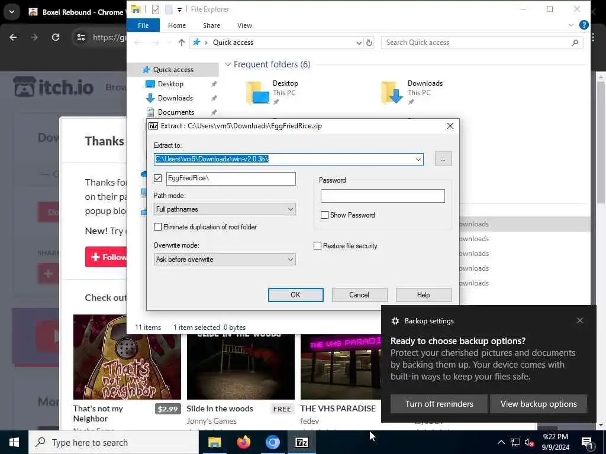Click Turn off reminders
The height and width of the screenshot is (454, 606).
[x=439, y=404]
